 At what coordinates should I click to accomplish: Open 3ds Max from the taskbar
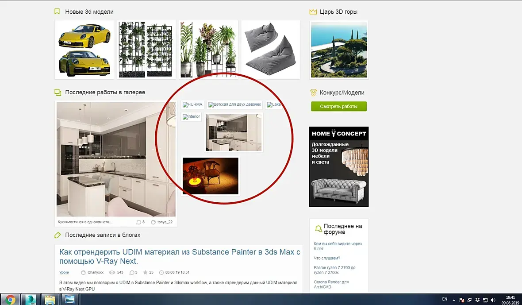31,299
